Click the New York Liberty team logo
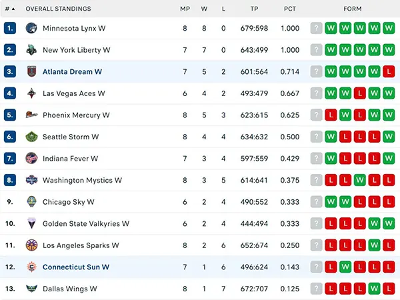The height and width of the screenshot is (300, 400). pos(31,50)
